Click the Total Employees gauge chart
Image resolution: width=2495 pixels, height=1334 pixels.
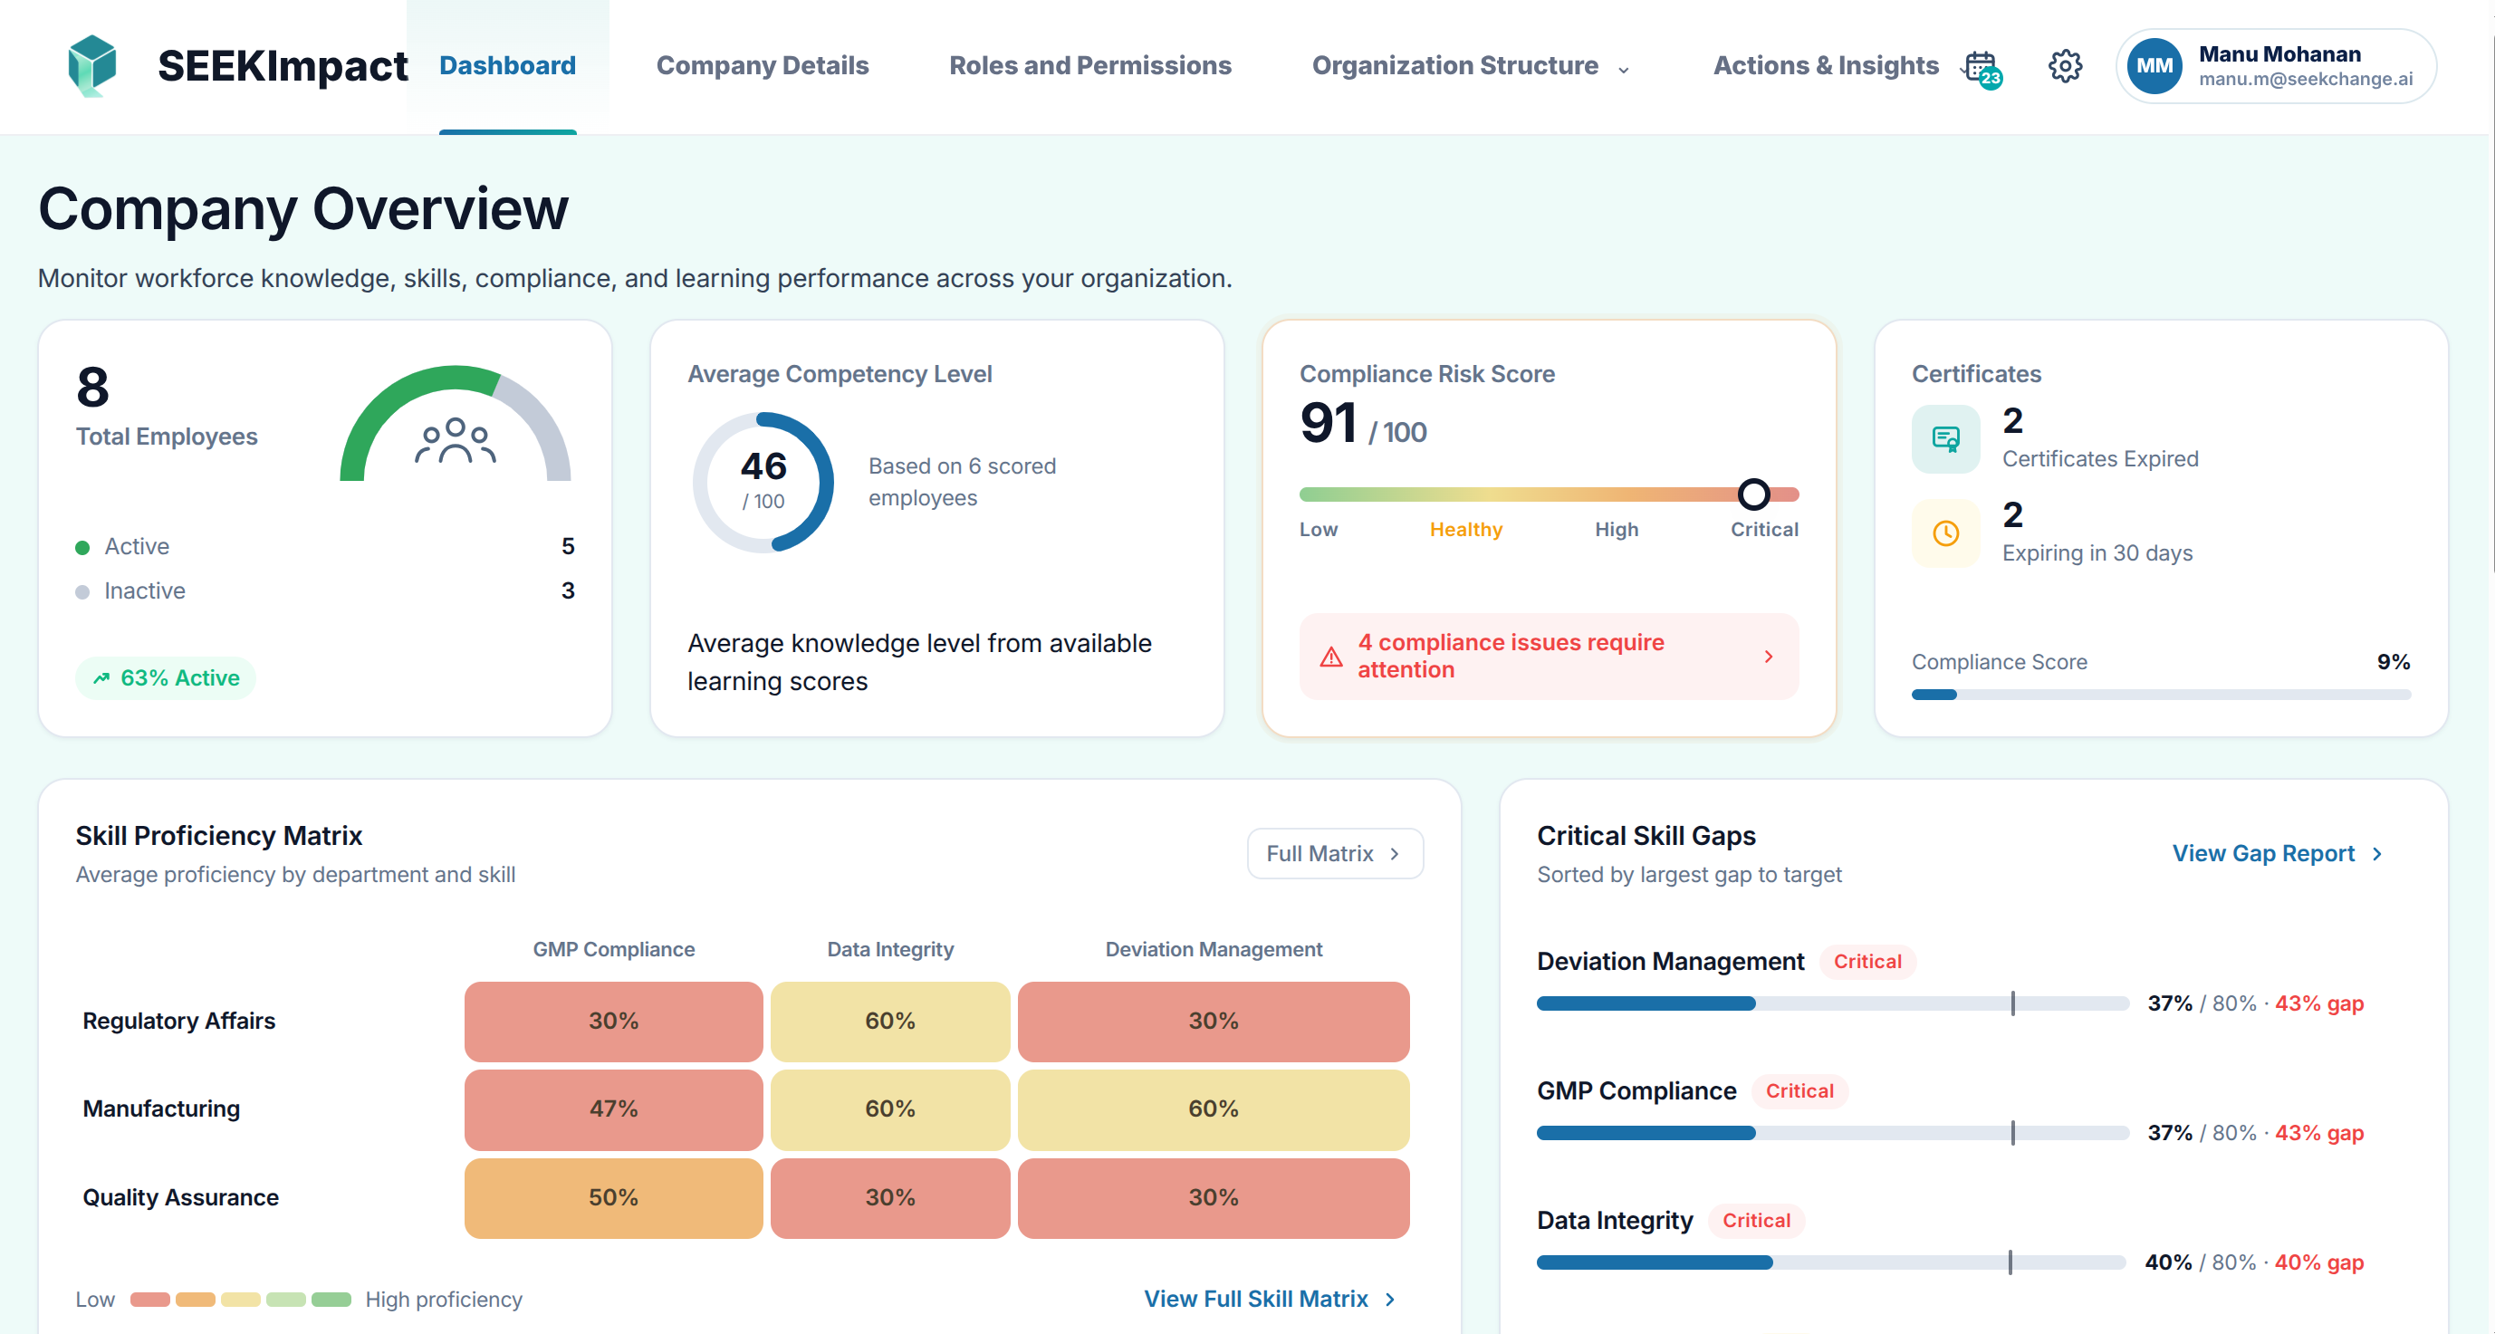455,425
